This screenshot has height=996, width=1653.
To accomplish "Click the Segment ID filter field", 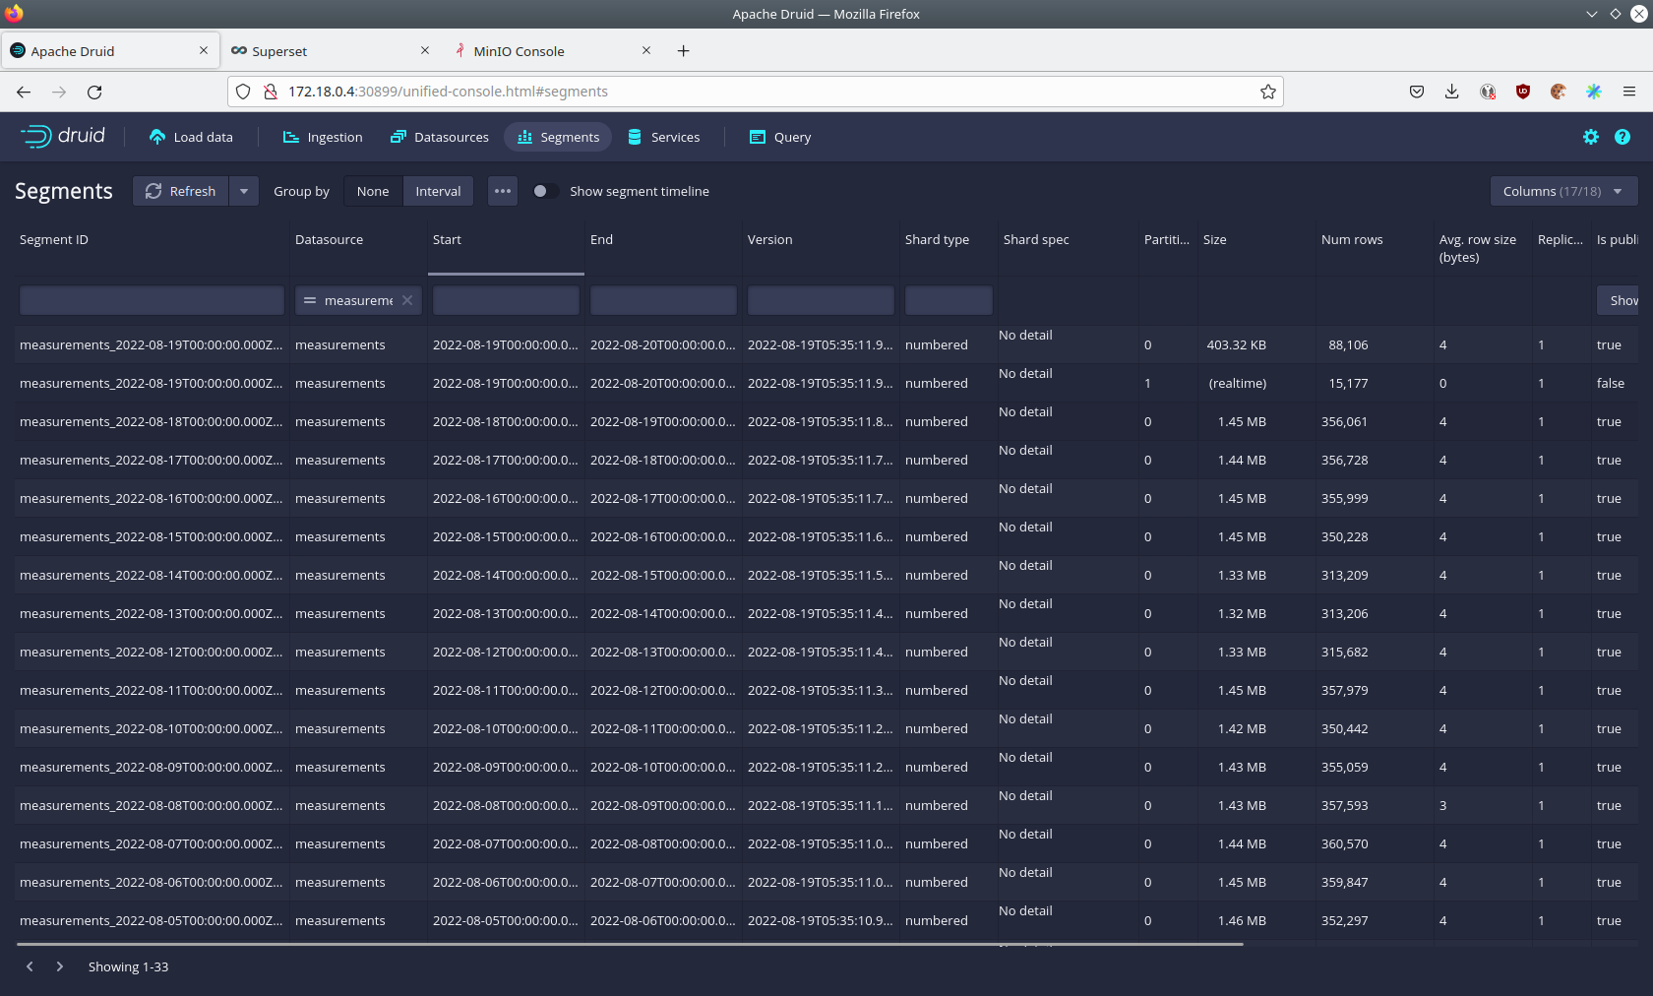I will click(152, 300).
